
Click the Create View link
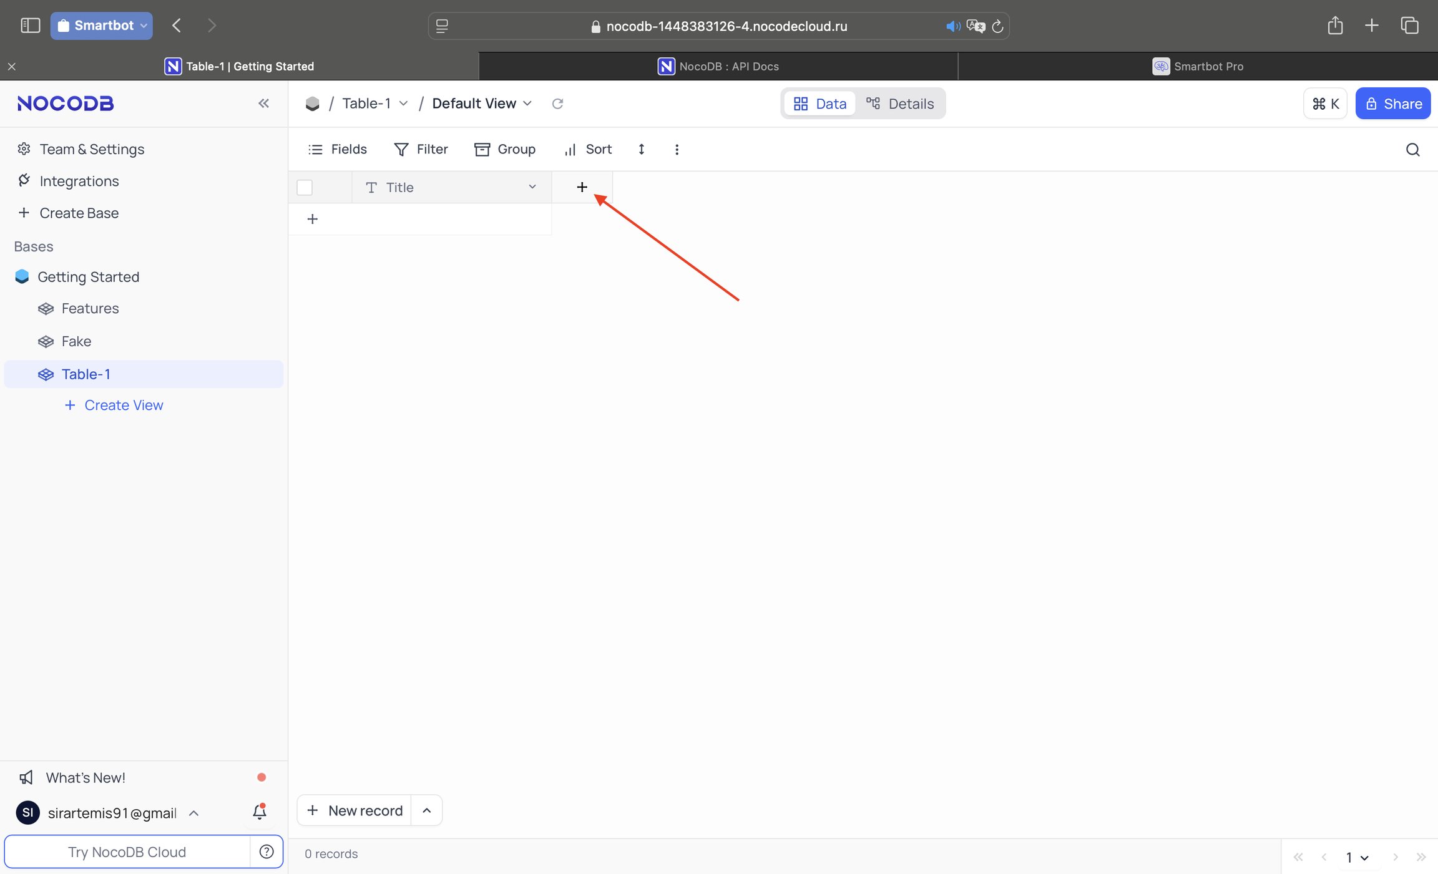(114, 405)
